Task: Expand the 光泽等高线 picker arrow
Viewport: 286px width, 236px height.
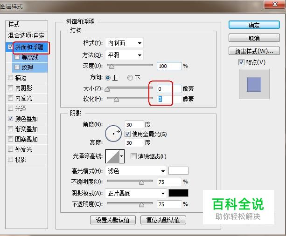Action: pos(122,156)
